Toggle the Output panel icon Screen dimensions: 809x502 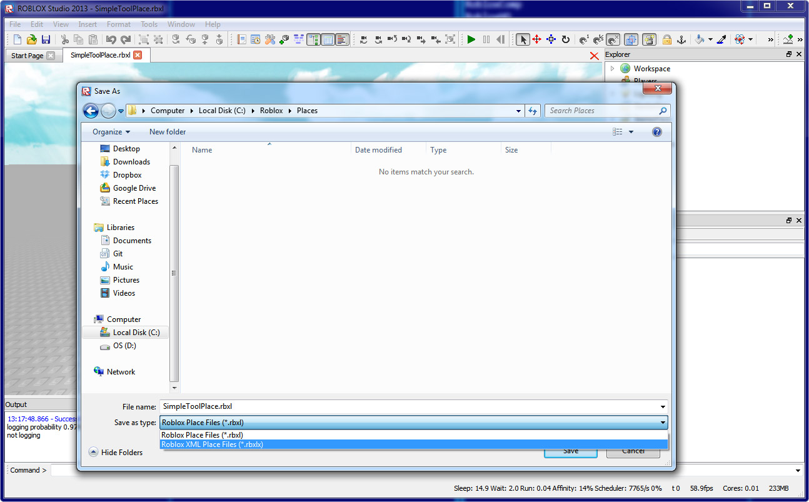point(342,39)
